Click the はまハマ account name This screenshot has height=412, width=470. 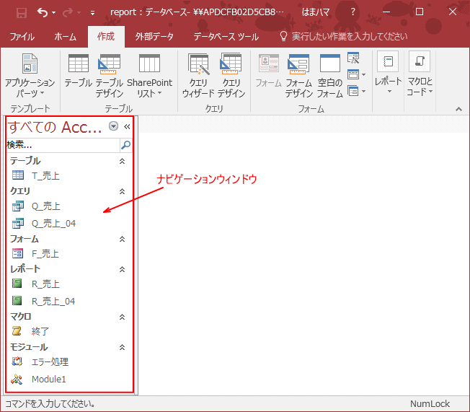tap(316, 12)
